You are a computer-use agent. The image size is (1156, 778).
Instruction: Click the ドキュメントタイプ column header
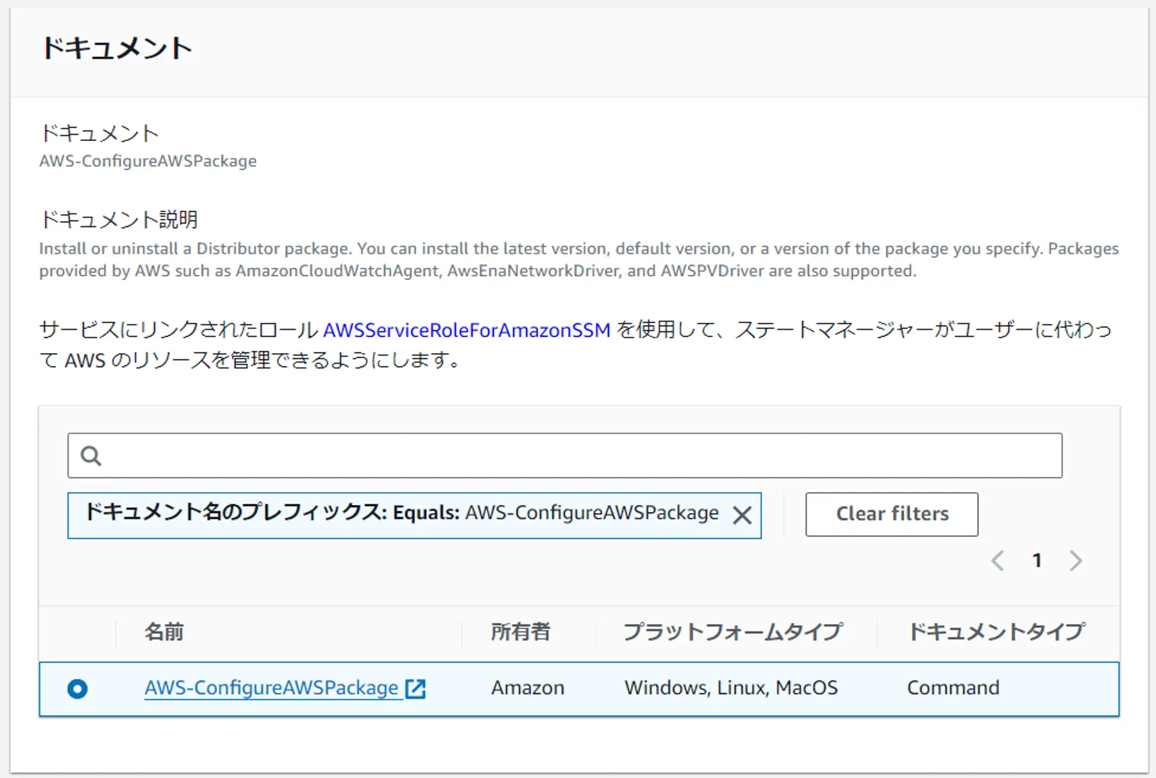(x=996, y=632)
